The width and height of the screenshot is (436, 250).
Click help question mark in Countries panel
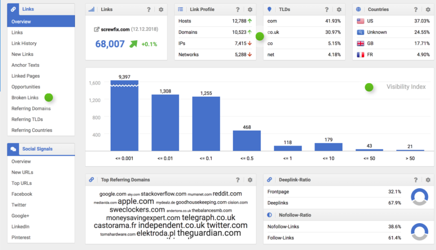coord(416,9)
